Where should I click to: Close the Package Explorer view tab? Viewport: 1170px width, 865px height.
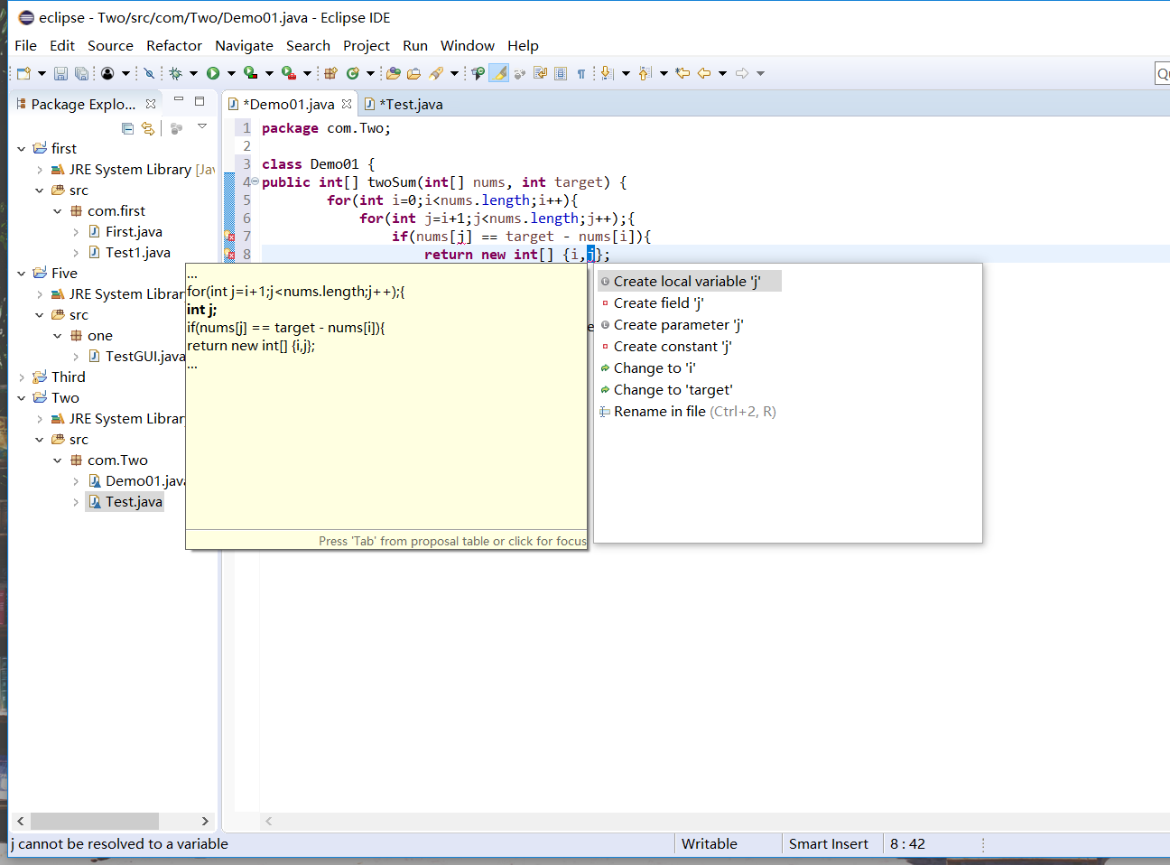tap(151, 104)
